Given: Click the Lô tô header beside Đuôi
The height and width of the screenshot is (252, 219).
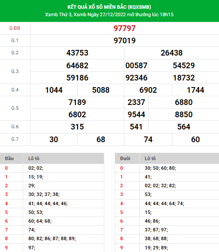Looking at the screenshot, I should click(150, 158).
